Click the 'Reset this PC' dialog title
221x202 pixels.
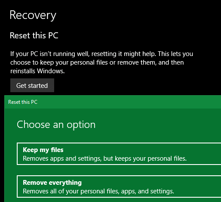[23, 102]
